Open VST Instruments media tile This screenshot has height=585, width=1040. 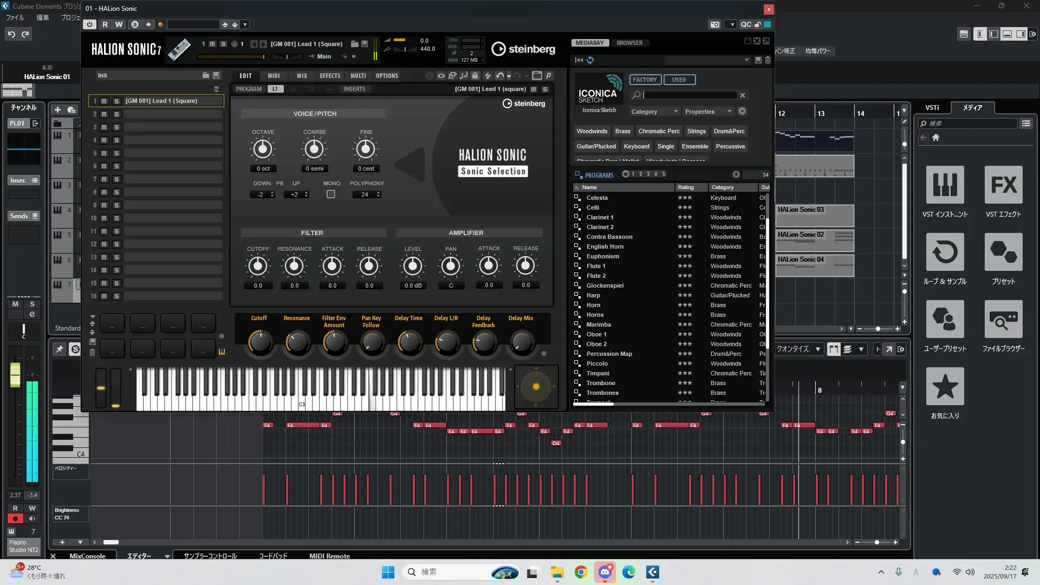coord(945,185)
